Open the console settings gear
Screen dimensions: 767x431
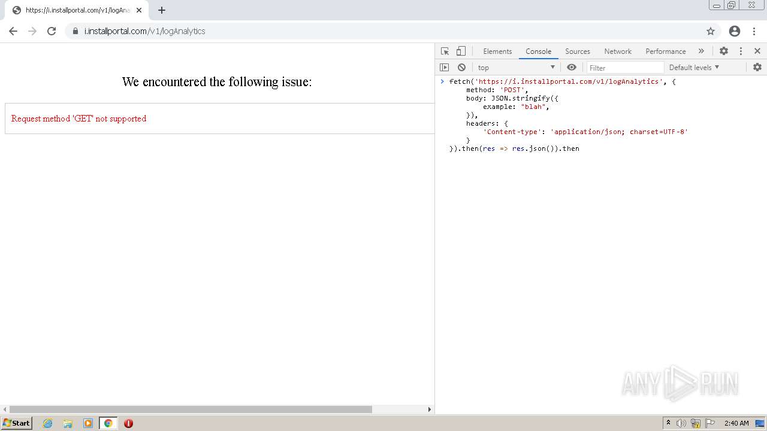[757, 68]
